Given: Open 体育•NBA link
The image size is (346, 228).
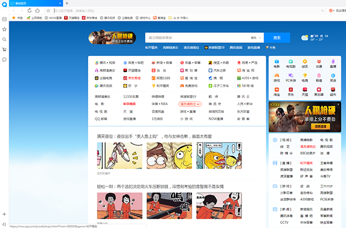Looking at the screenshot, I should pyautogui.click(x=160, y=104).
